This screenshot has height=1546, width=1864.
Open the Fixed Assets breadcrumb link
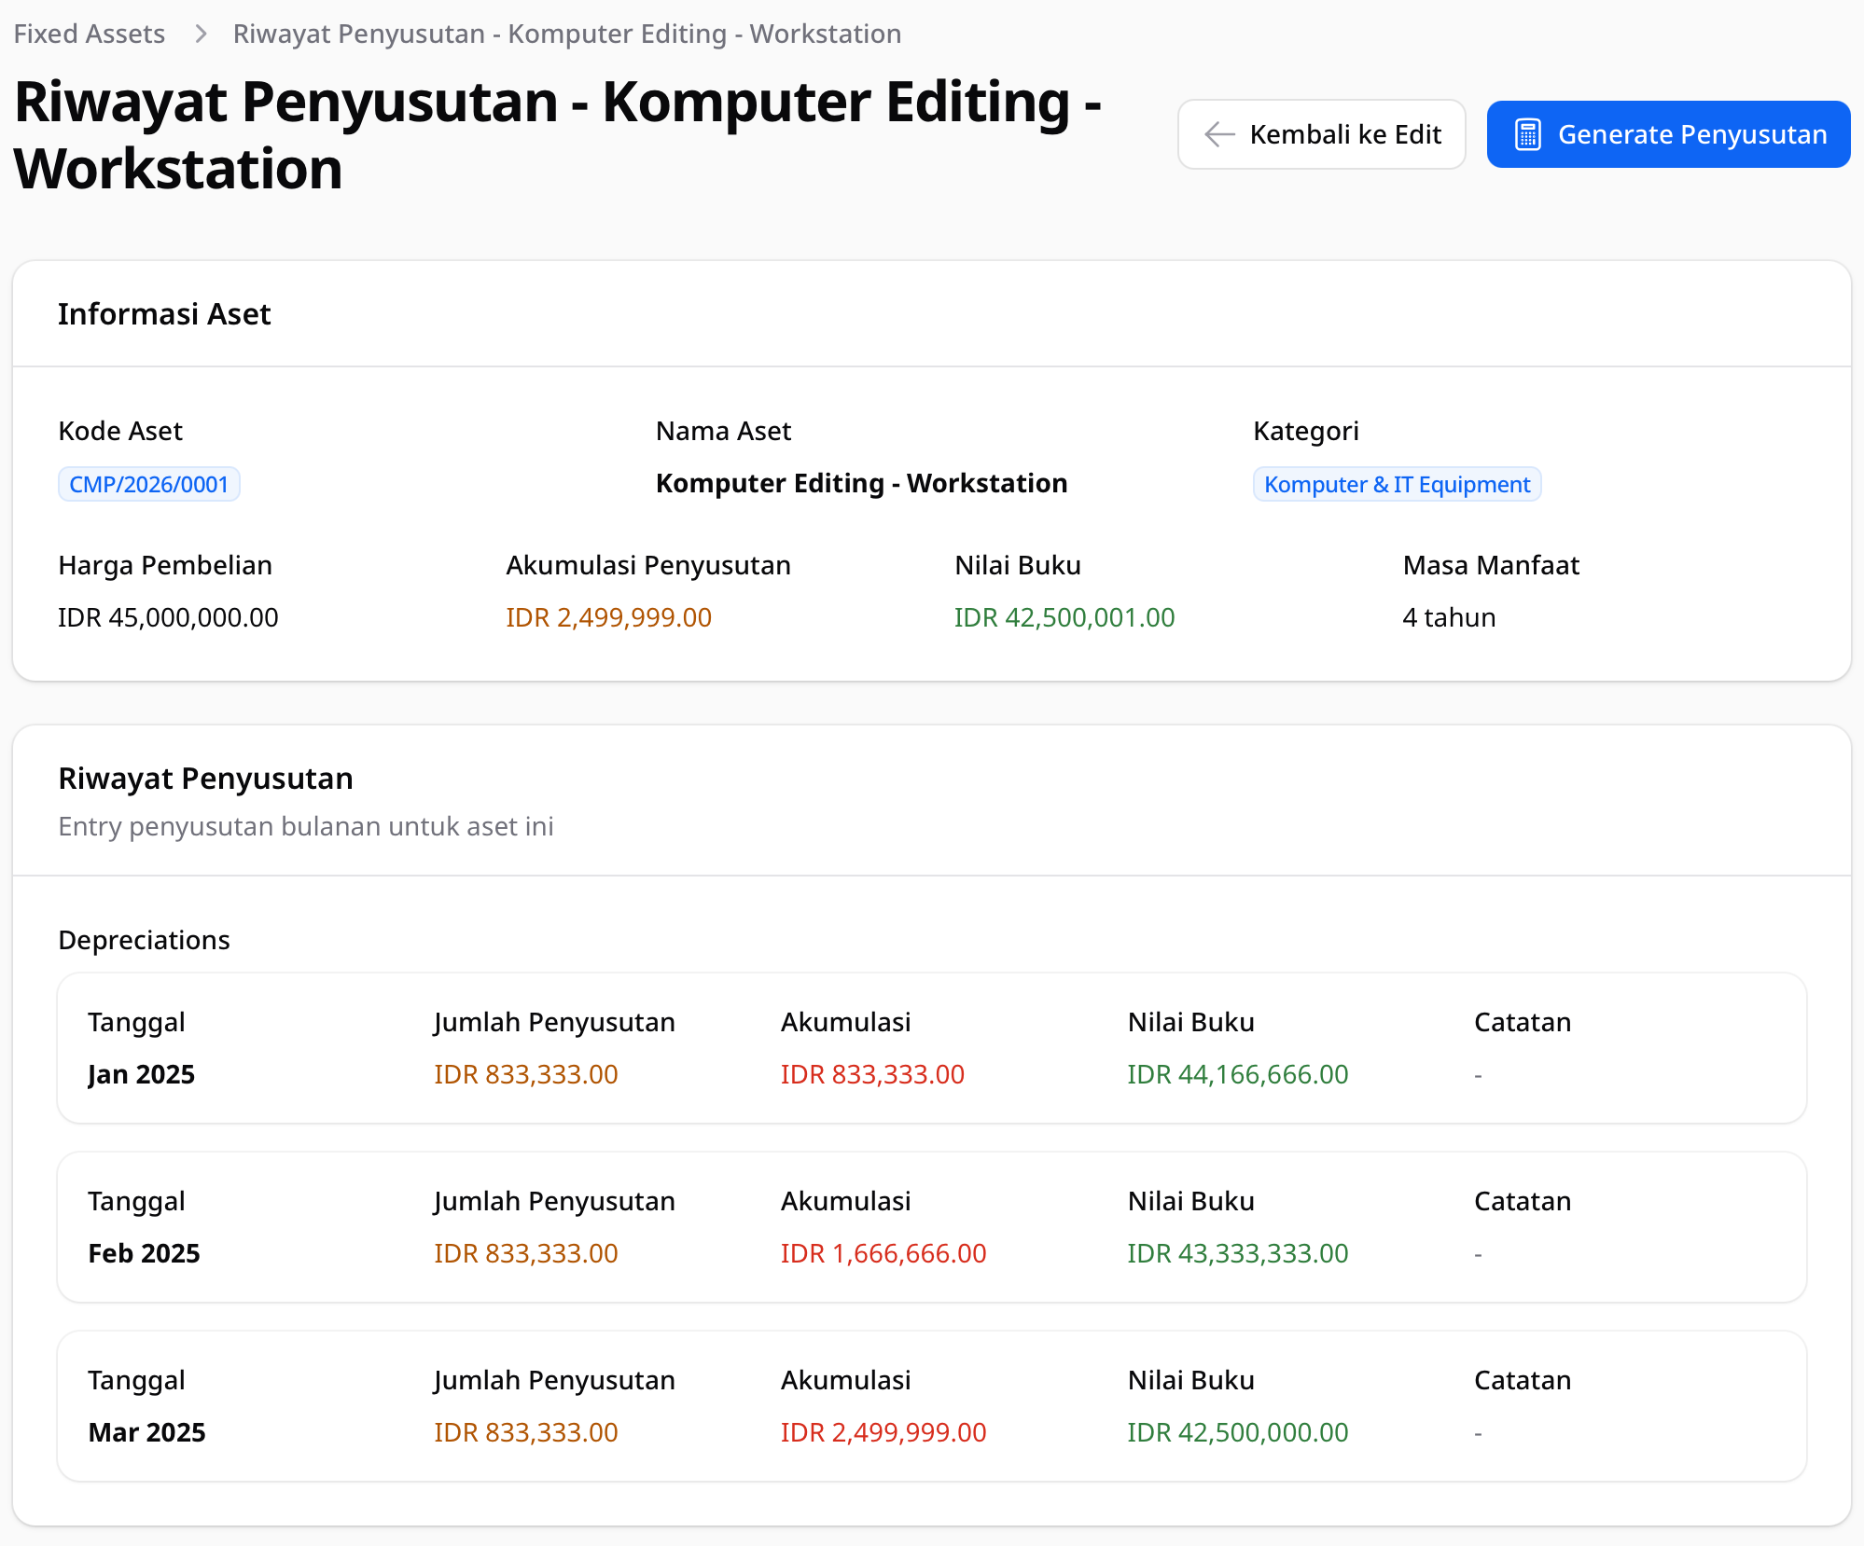tap(89, 34)
